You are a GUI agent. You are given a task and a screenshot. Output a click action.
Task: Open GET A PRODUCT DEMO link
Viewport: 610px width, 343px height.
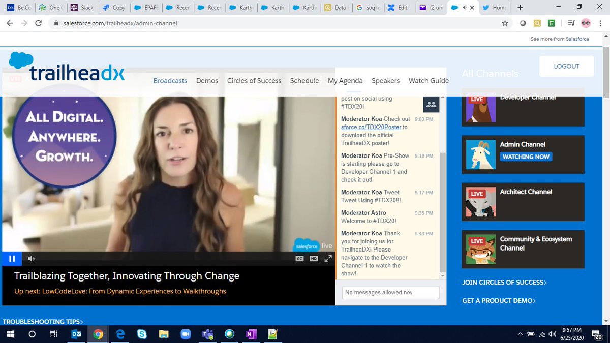(x=499, y=301)
